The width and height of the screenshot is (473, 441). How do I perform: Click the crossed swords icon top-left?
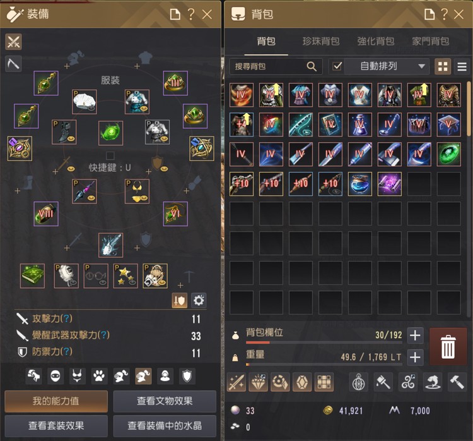point(13,42)
